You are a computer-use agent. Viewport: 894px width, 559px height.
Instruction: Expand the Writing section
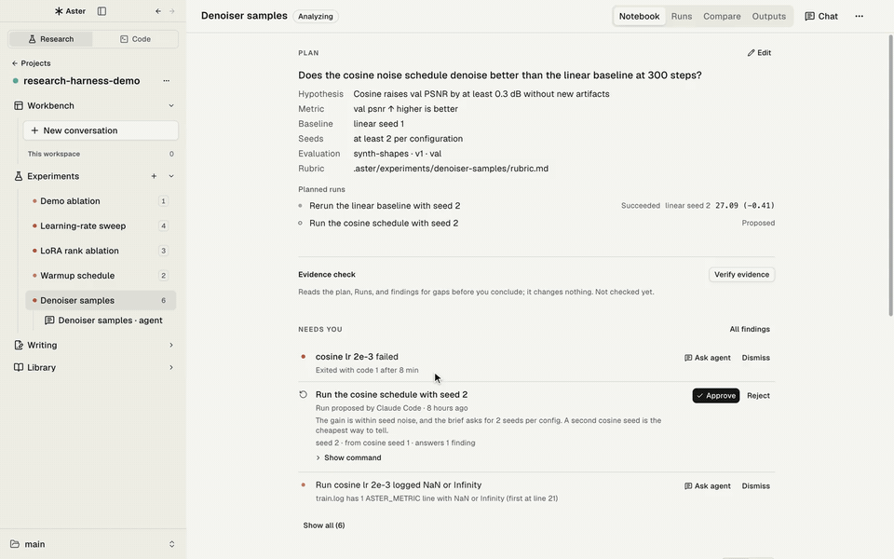(x=171, y=345)
